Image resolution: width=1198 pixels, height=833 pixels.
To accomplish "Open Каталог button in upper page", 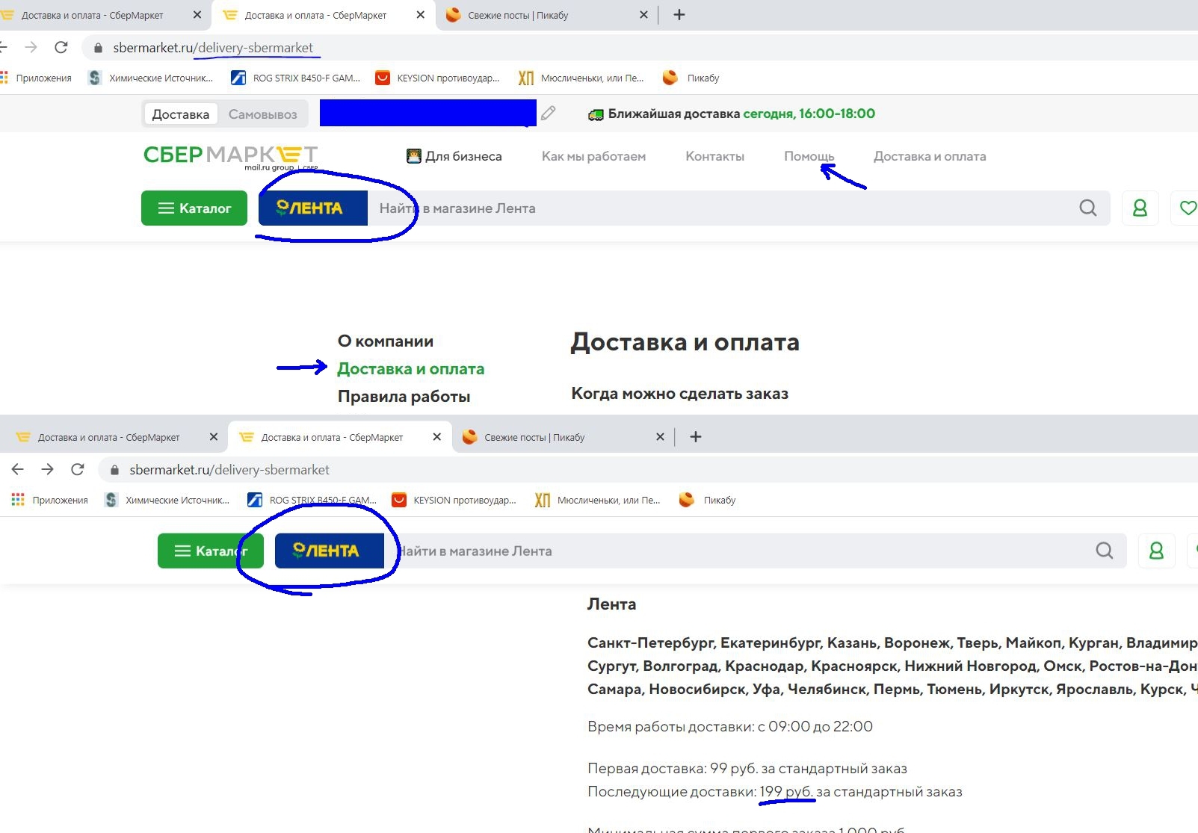I will (x=194, y=208).
